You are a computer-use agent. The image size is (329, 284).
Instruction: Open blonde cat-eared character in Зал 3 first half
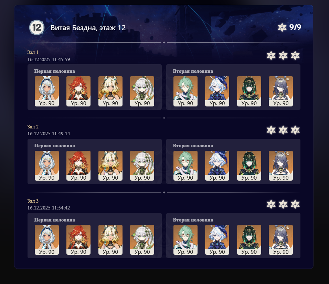pos(110,240)
